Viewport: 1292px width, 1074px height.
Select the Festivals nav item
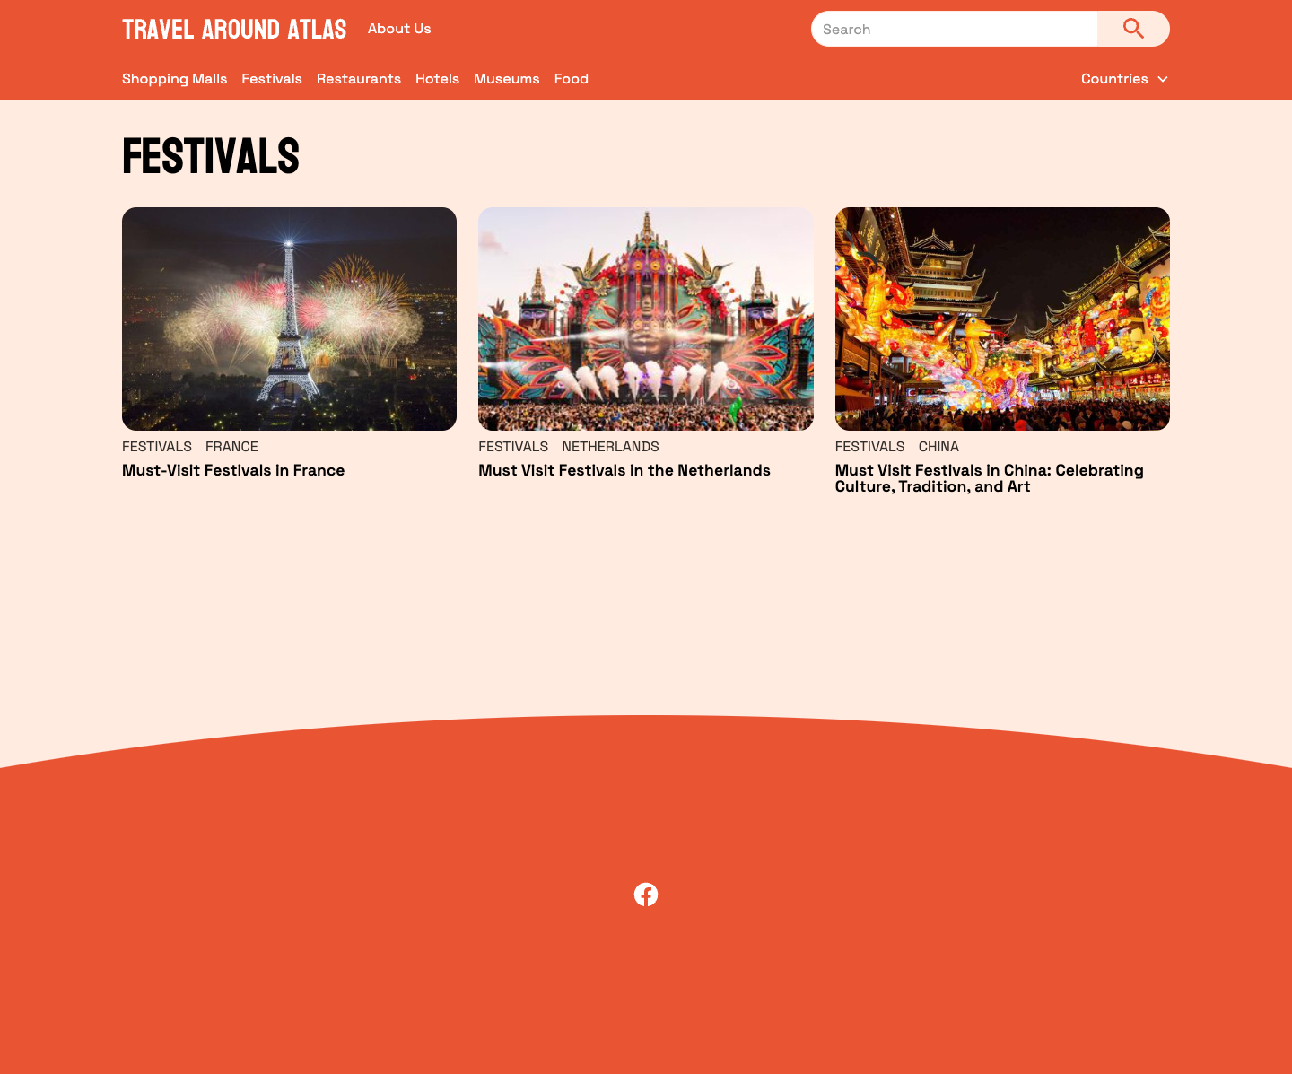[x=272, y=79]
